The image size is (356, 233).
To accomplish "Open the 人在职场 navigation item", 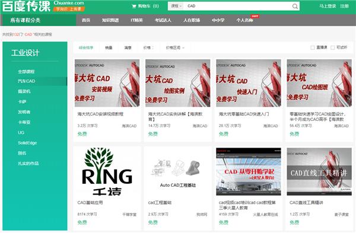I will [192, 20].
